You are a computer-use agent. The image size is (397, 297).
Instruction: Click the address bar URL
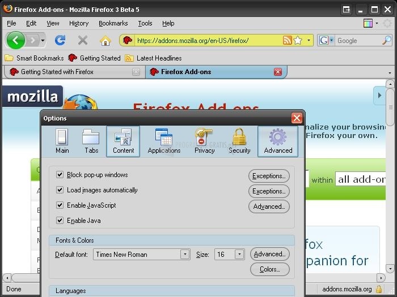tap(193, 40)
